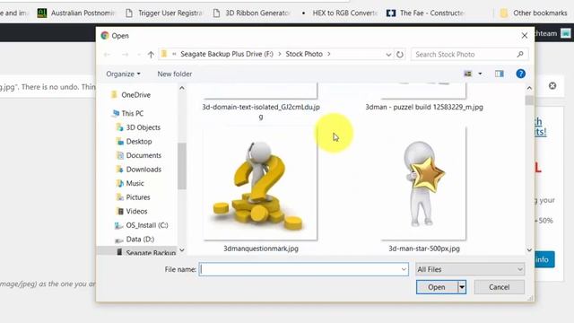The height and width of the screenshot is (323, 574).
Task: Click the Open button
Action: (437, 287)
